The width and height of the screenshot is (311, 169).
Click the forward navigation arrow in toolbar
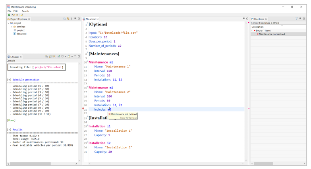click(17, 15)
